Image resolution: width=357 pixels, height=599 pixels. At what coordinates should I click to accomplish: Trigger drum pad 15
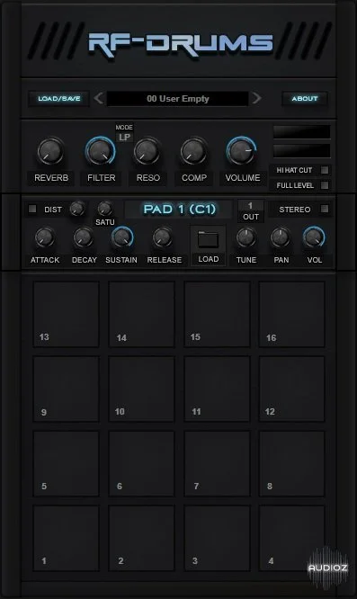217,315
